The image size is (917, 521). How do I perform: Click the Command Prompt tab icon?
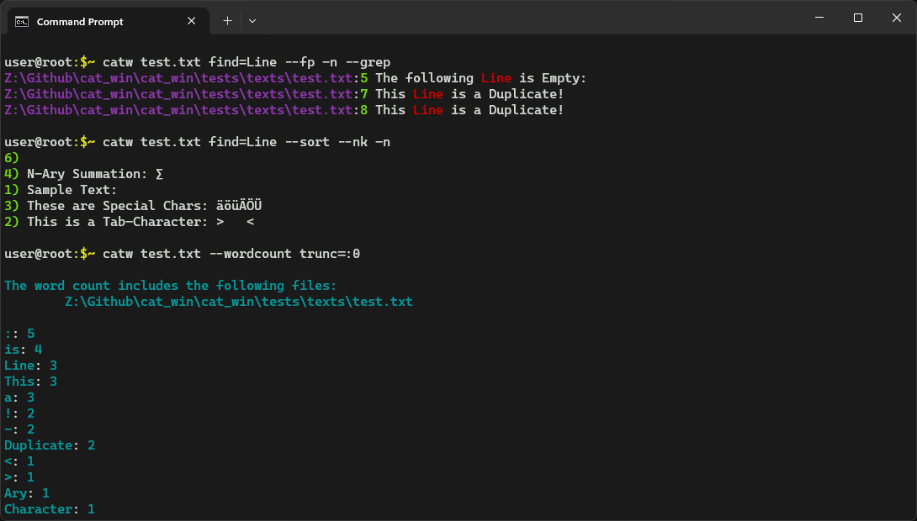click(22, 22)
